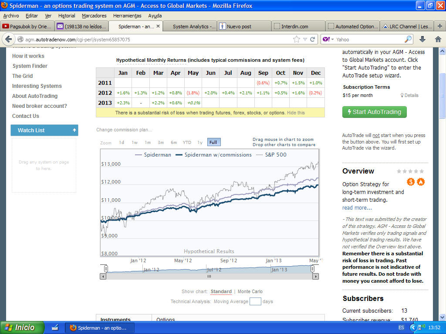
Task: Switch to the Automated Option tab
Action: 352,26
